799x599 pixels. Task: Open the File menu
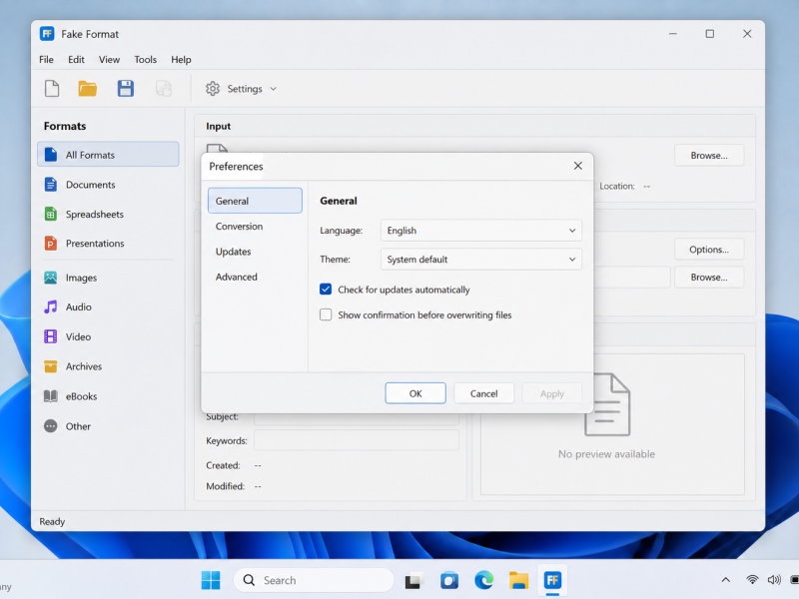pyautogui.click(x=46, y=60)
